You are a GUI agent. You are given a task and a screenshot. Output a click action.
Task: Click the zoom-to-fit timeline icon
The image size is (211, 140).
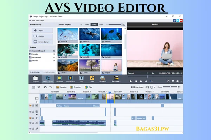point(179,87)
